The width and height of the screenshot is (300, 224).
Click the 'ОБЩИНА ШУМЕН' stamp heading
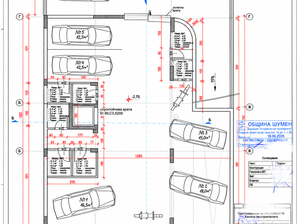pos(270,124)
